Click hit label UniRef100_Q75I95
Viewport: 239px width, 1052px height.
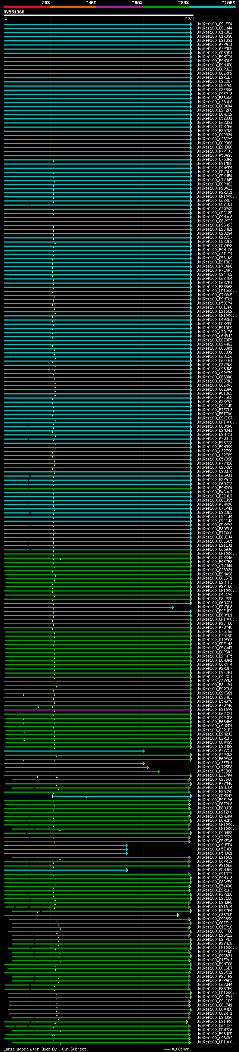pyautogui.click(x=214, y=636)
